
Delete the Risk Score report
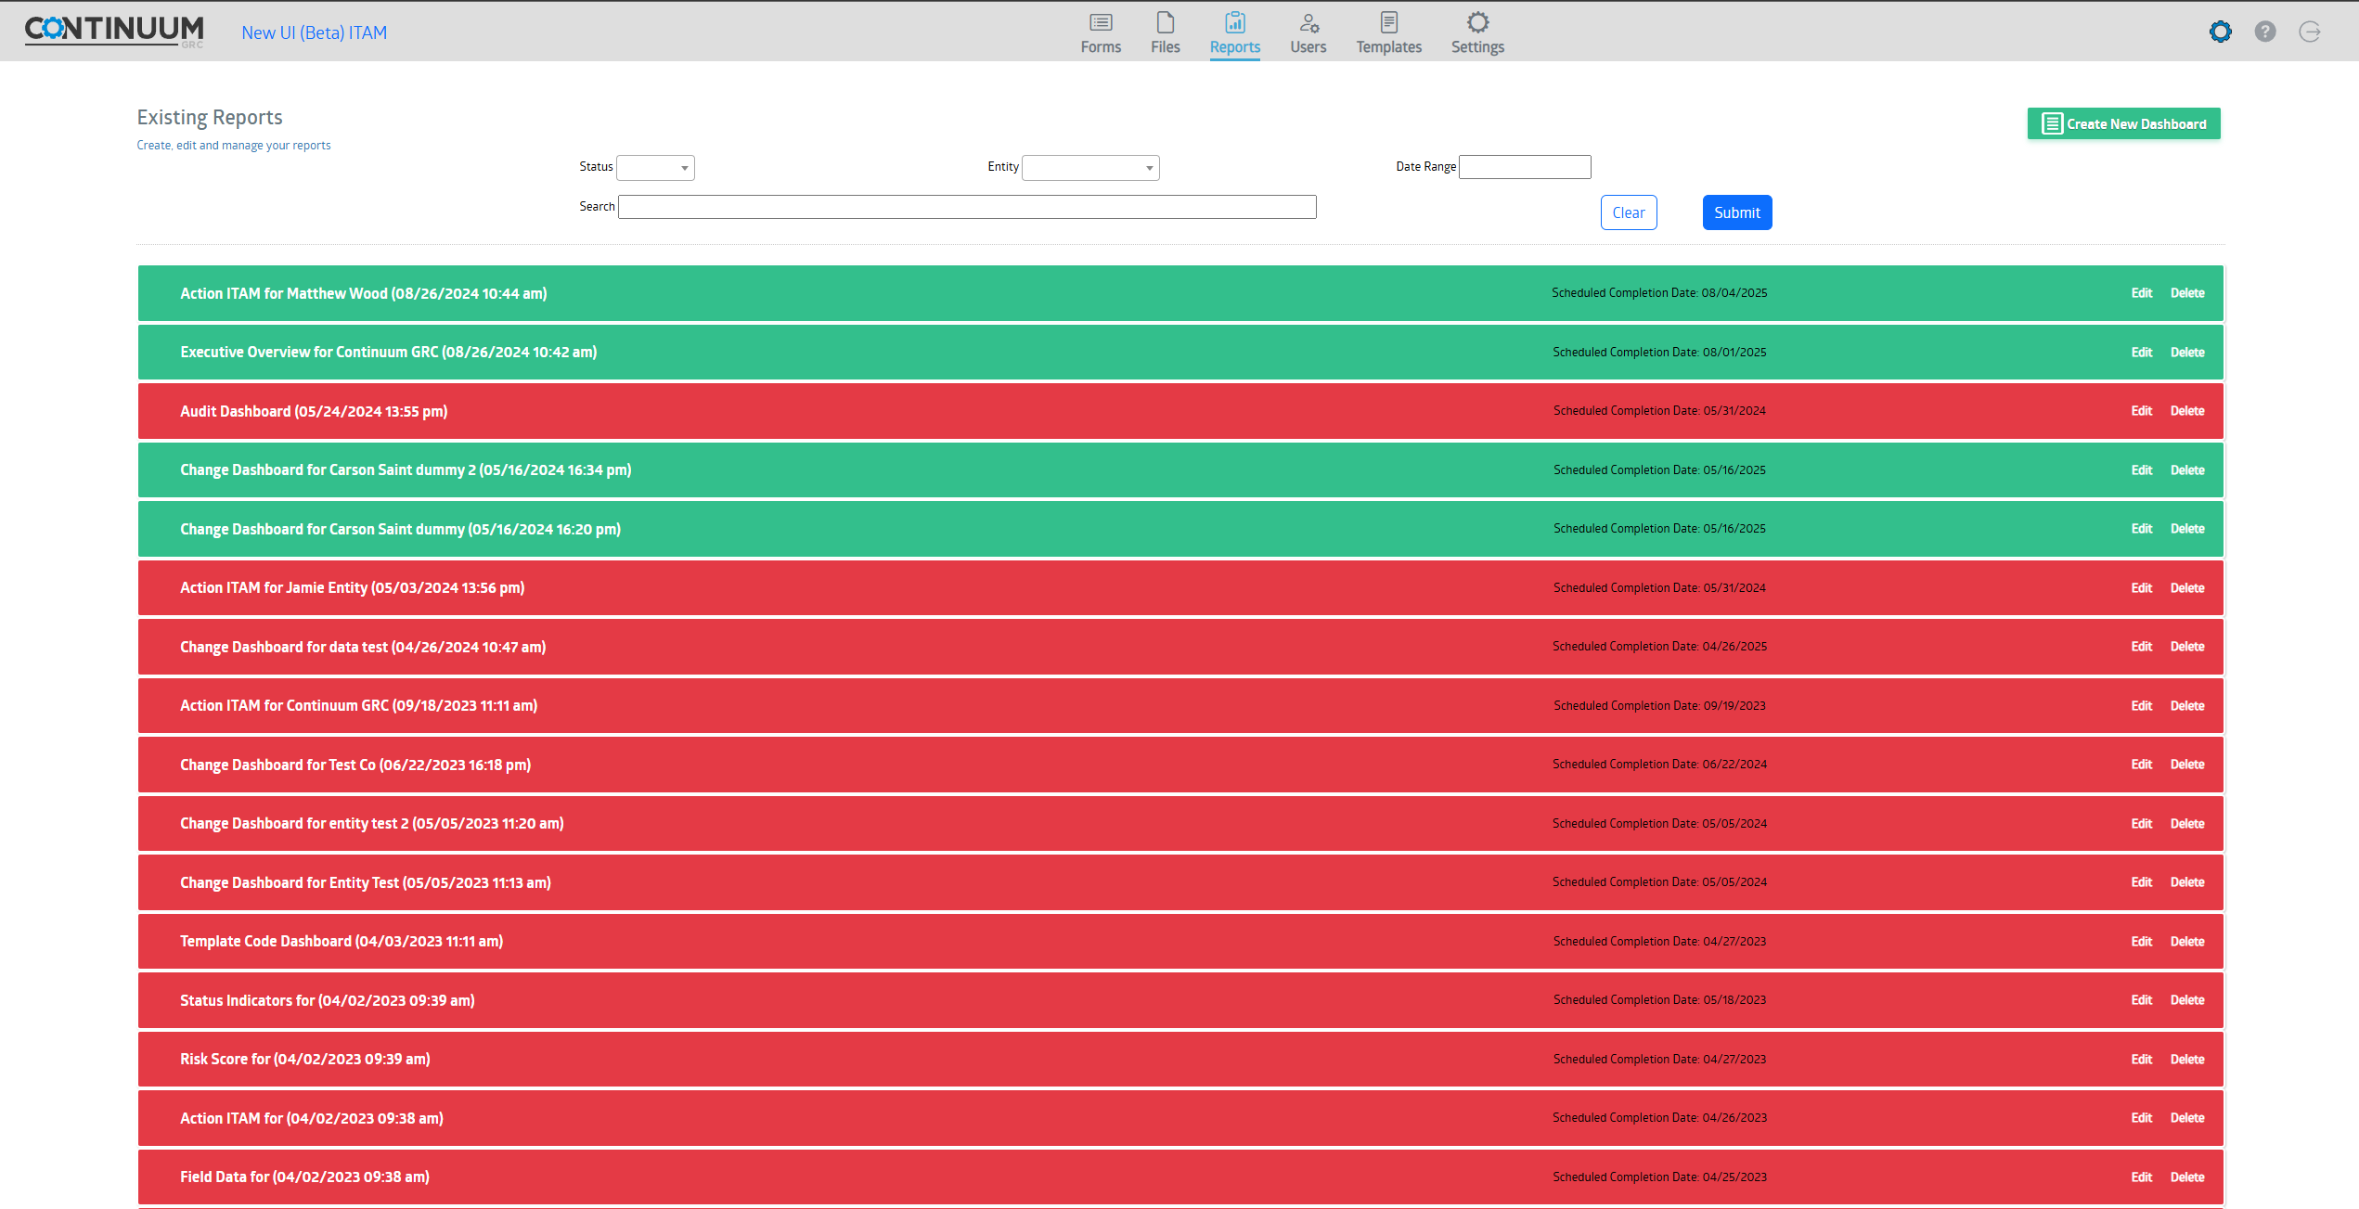[2187, 1059]
